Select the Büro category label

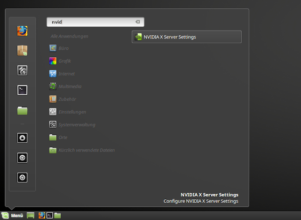pyautogui.click(x=63, y=48)
